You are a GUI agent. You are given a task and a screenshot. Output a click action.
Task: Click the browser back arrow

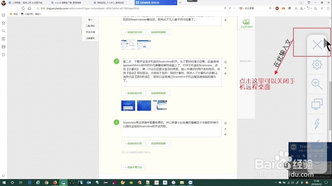click(11, 8)
